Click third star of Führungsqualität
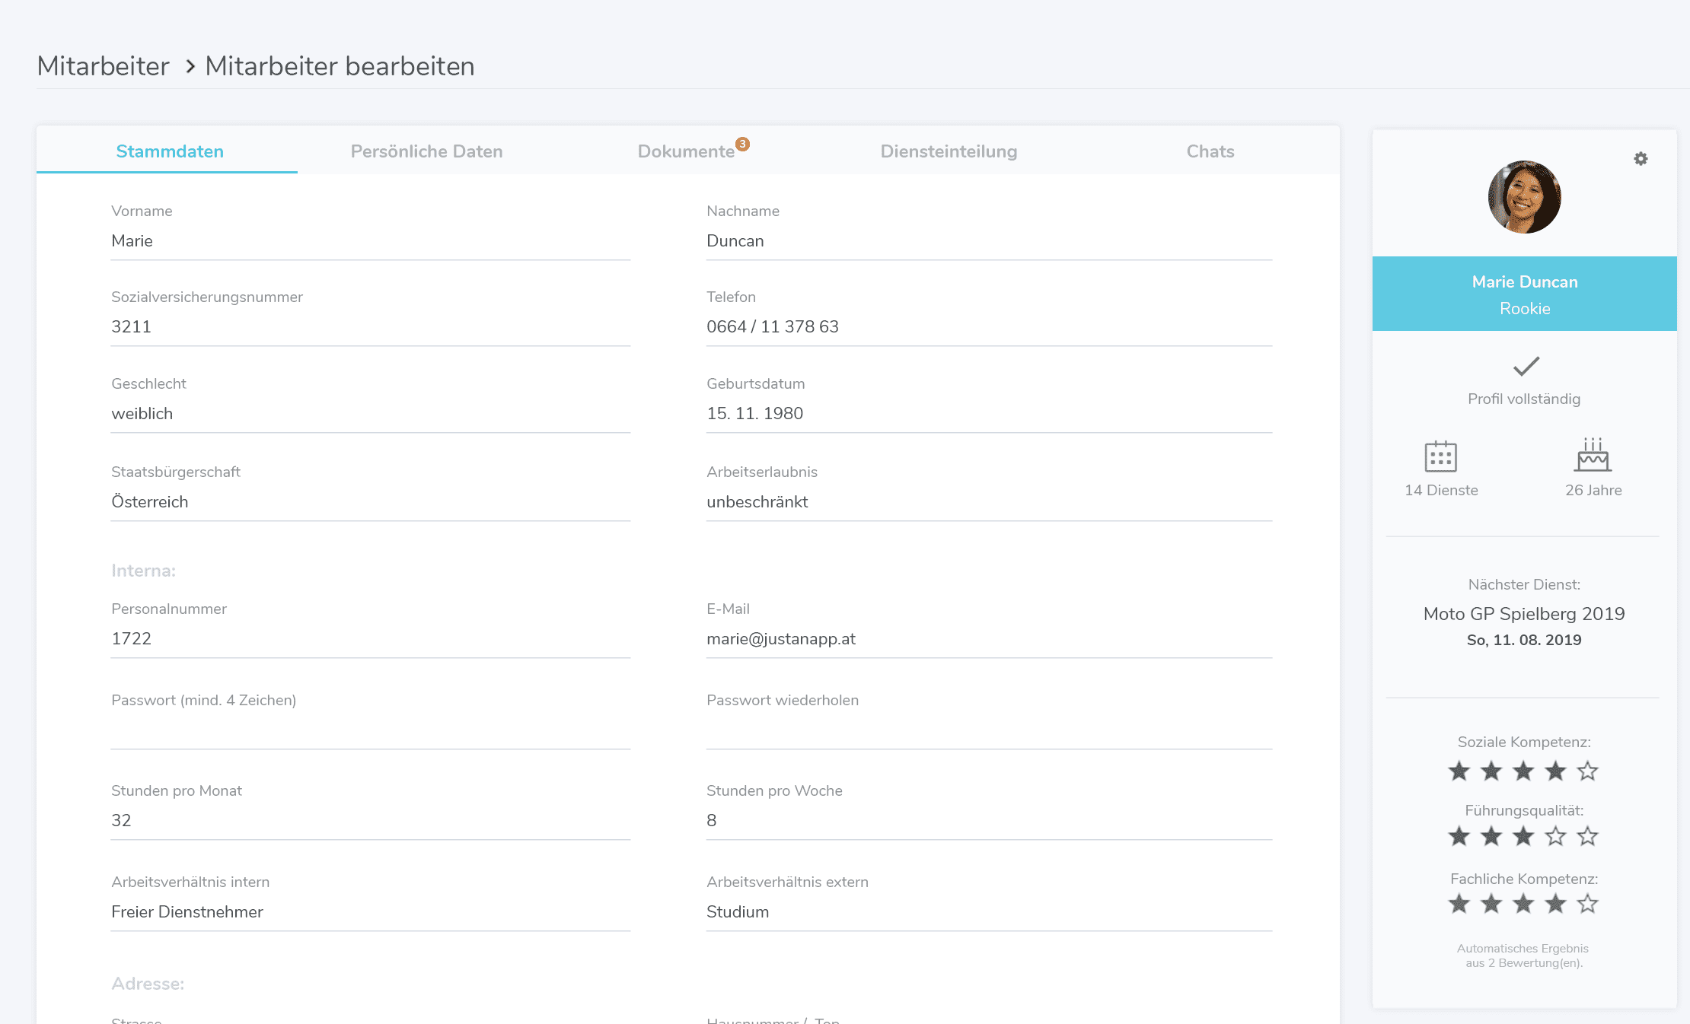 click(1523, 836)
